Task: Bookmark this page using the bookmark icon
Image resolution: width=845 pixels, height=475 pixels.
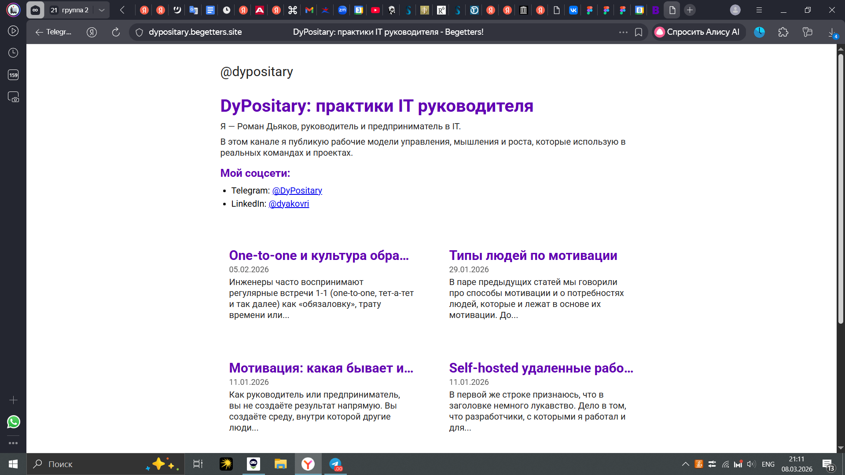Action: tap(639, 32)
